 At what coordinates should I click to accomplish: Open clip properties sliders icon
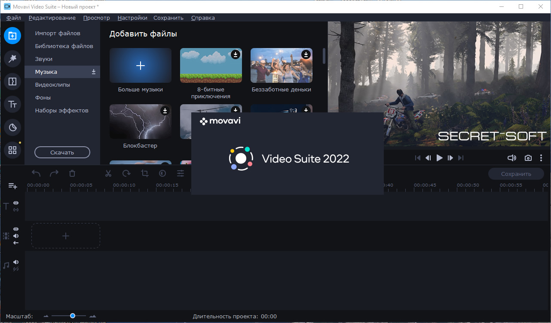tap(181, 173)
